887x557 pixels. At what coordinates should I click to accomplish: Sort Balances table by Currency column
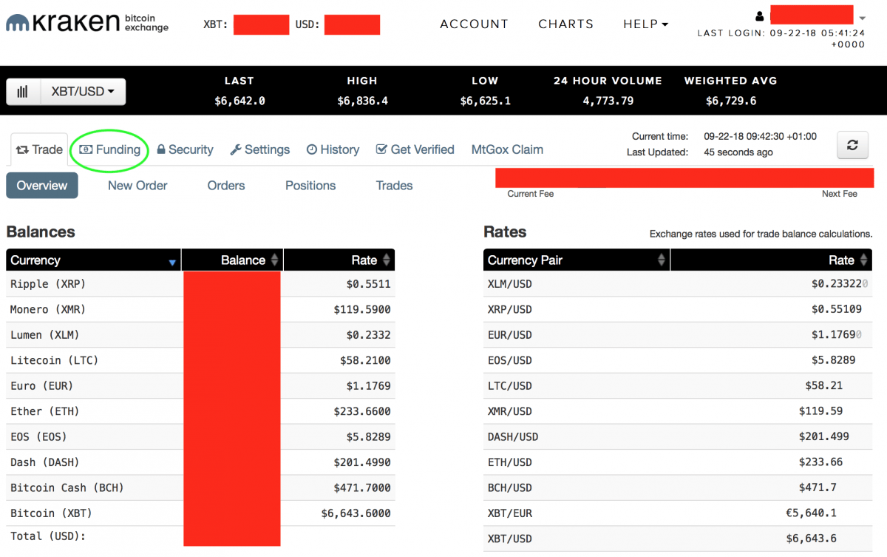point(93,260)
